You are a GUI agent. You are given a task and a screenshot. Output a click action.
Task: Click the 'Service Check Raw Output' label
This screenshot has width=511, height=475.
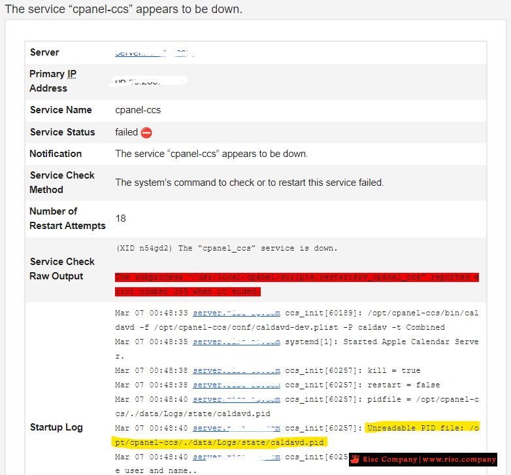[62, 269]
